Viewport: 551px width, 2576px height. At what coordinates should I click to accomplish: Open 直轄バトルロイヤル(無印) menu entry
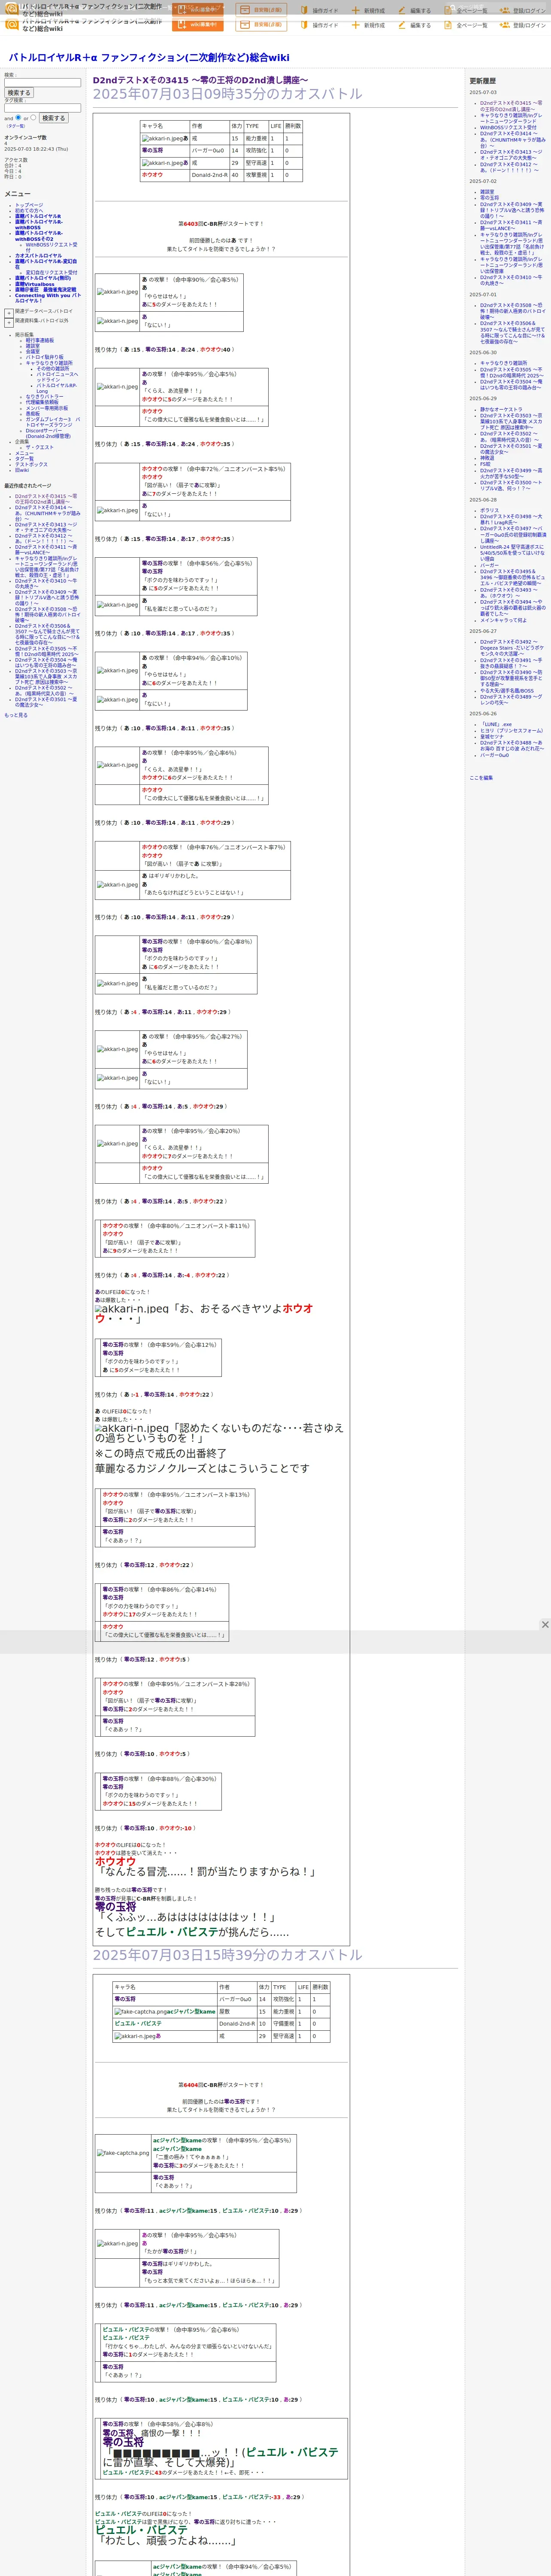coord(43,278)
